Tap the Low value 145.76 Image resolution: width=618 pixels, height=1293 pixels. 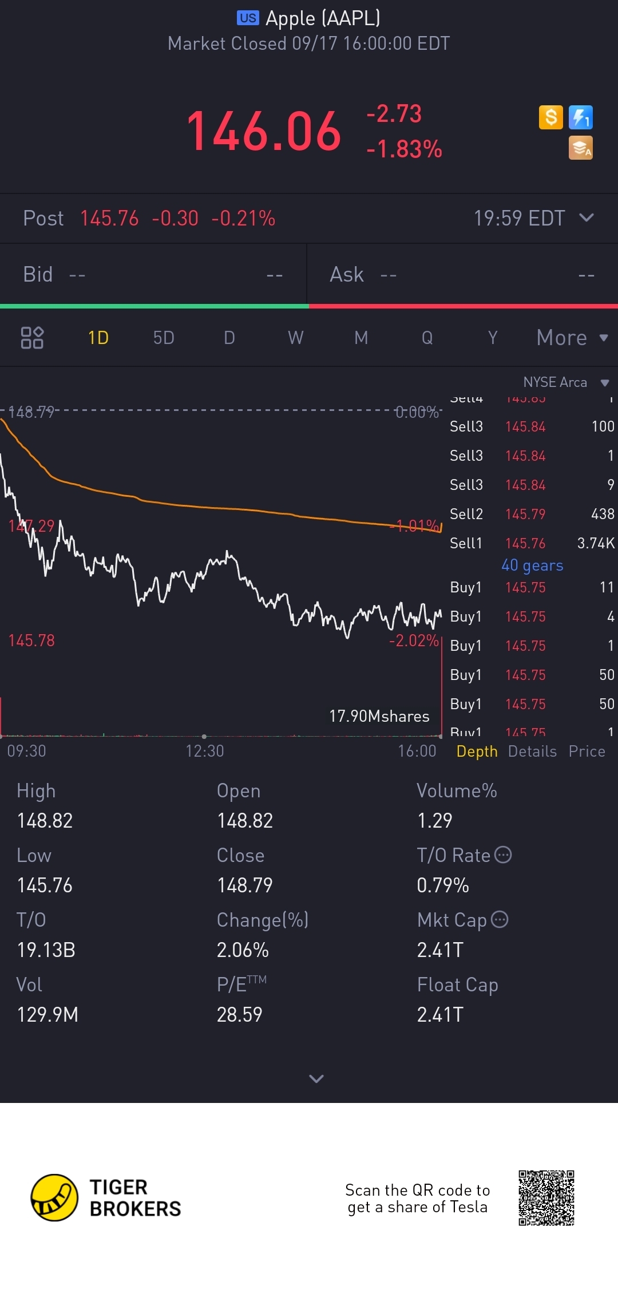click(x=45, y=885)
